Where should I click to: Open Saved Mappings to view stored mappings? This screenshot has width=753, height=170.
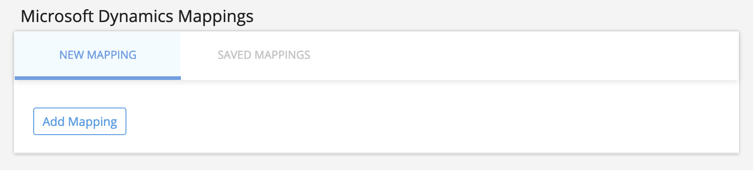(x=264, y=55)
